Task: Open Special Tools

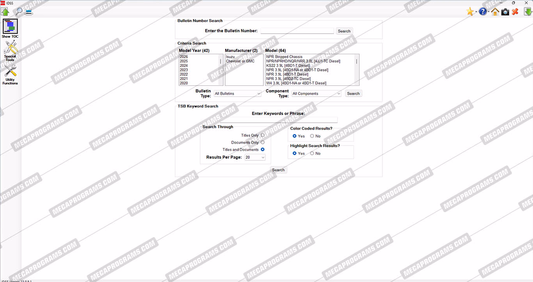Action: tap(10, 51)
